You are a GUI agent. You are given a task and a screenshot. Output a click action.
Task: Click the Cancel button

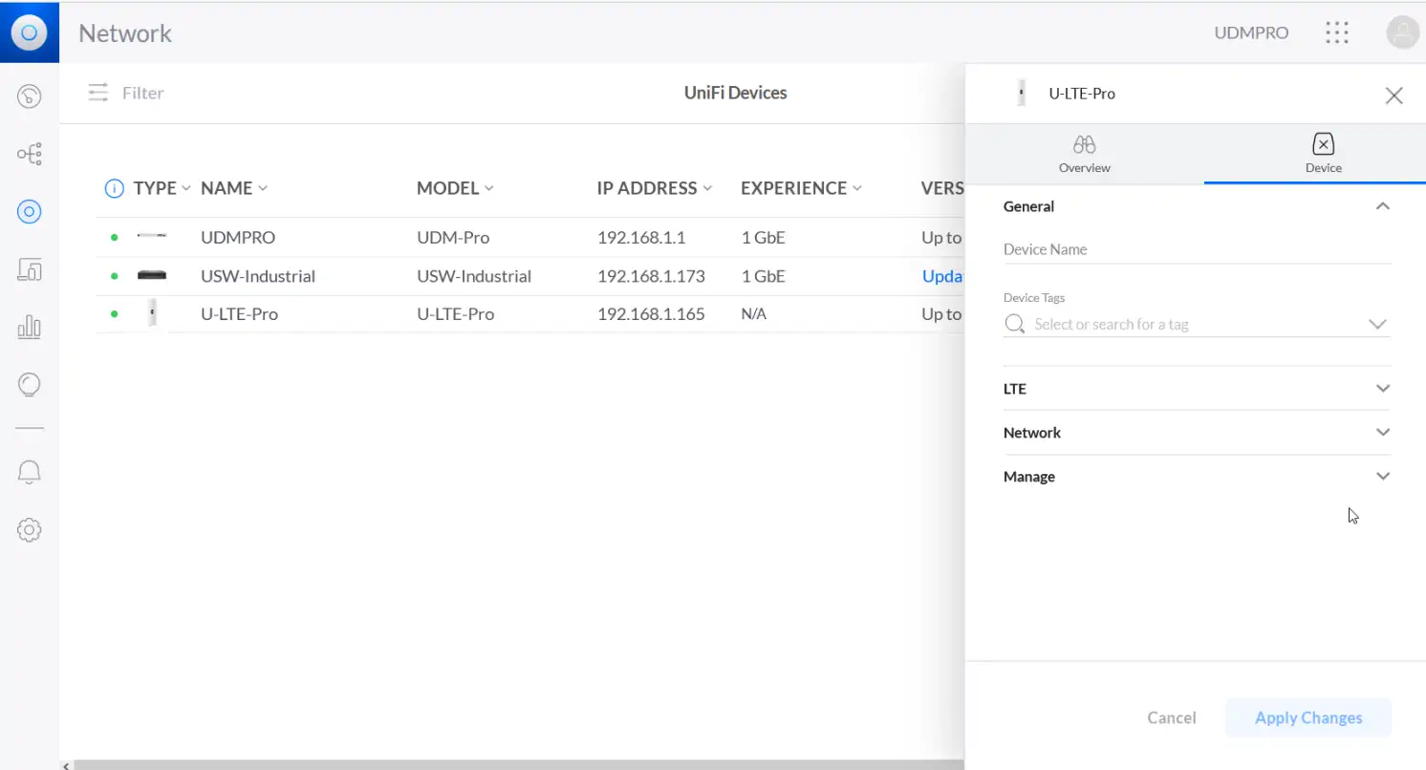tap(1171, 718)
